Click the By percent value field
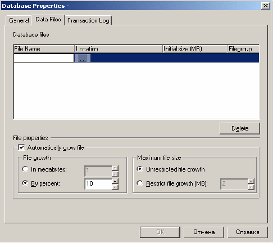The height and width of the screenshot is (243, 273). tap(98, 184)
